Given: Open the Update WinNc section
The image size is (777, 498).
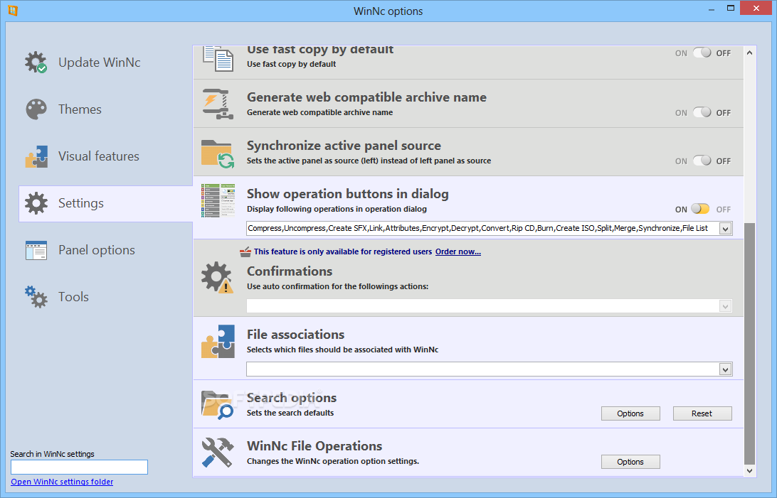Looking at the screenshot, I should (x=99, y=63).
